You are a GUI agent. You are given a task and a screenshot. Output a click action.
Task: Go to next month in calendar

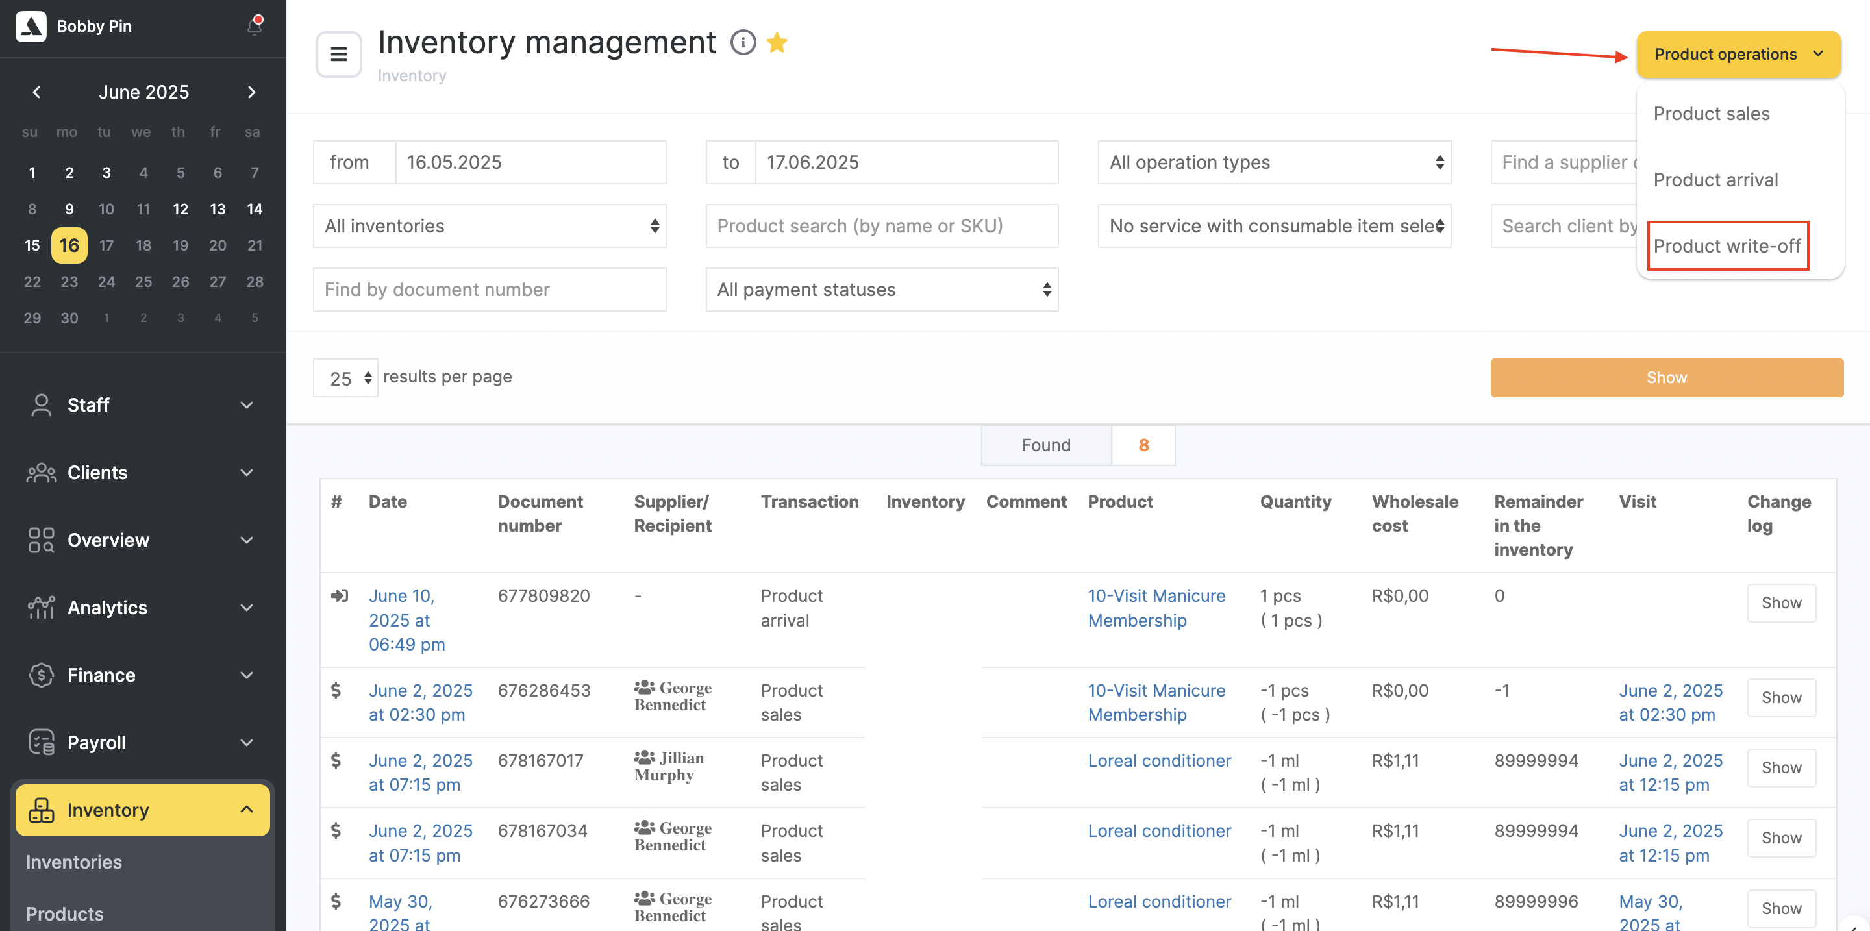pyautogui.click(x=251, y=92)
